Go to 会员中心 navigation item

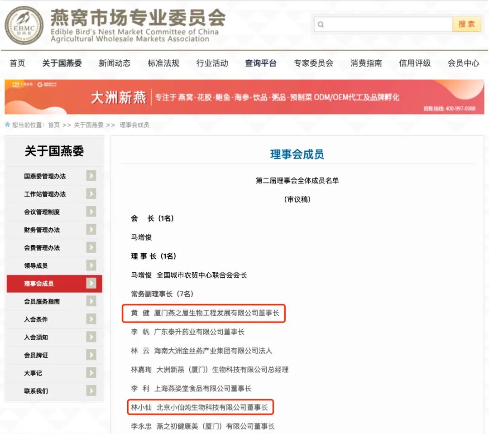point(464,63)
